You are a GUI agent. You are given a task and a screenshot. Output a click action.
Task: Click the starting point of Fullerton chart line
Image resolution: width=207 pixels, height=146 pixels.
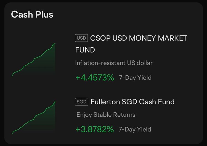coord(12,134)
